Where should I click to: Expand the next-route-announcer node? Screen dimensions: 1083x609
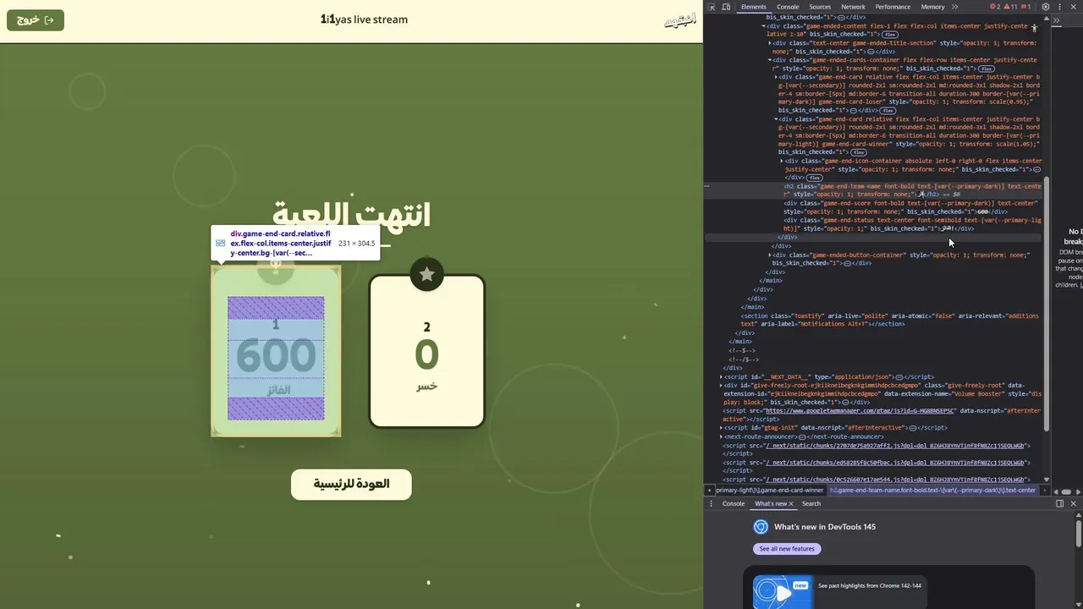tap(721, 436)
